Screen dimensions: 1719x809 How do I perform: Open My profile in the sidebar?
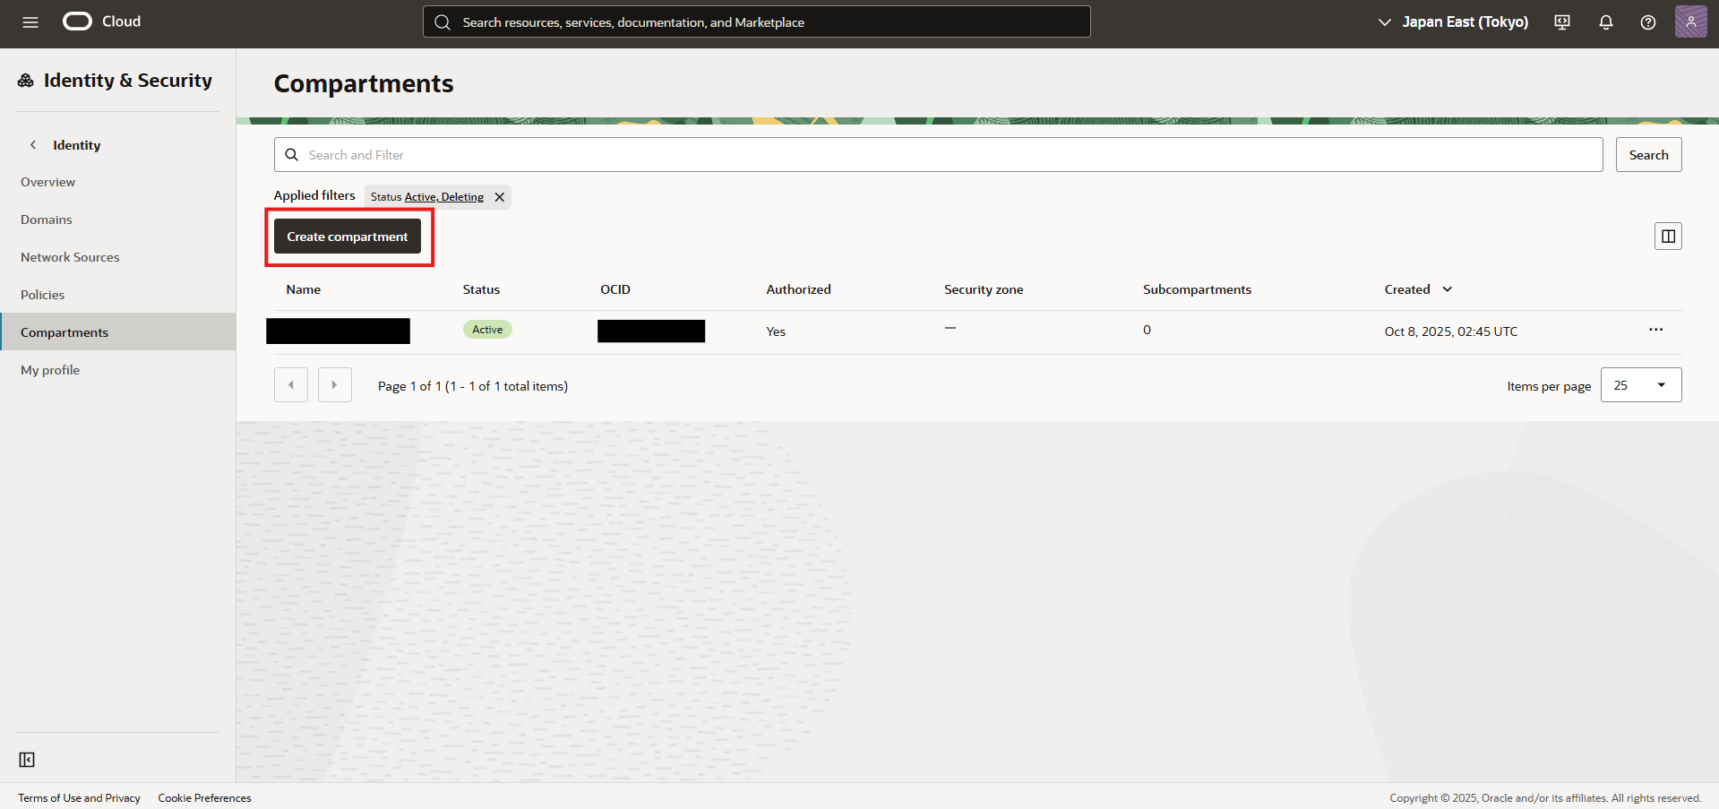tap(50, 370)
